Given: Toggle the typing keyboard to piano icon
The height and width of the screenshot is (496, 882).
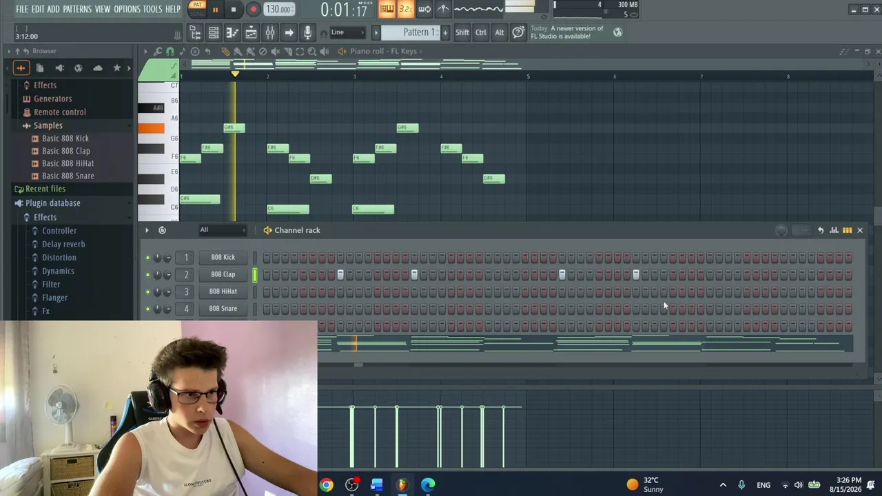Looking at the screenshot, I should click(x=387, y=9).
